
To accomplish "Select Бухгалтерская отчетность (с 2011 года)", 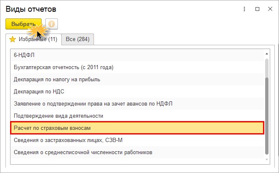I will tap(64, 67).
